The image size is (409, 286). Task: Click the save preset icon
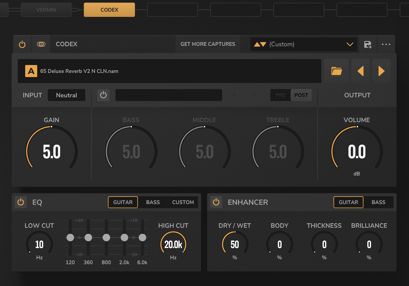[x=368, y=44]
